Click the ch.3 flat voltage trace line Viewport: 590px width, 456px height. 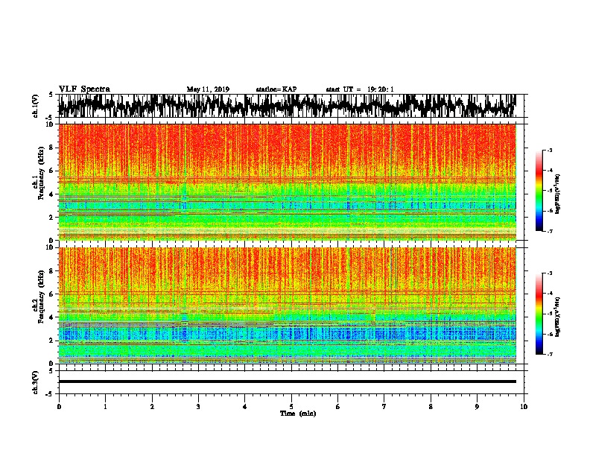287,381
